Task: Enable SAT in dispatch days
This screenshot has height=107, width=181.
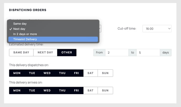Action: (91, 73)
